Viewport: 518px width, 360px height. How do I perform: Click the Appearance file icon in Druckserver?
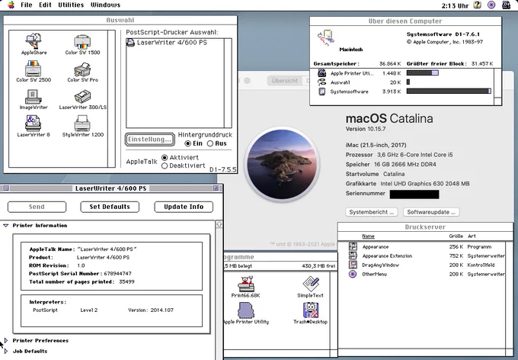tap(353, 246)
